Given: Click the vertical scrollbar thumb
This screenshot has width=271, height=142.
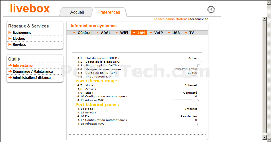Looking at the screenshot, I should [x=264, y=77].
